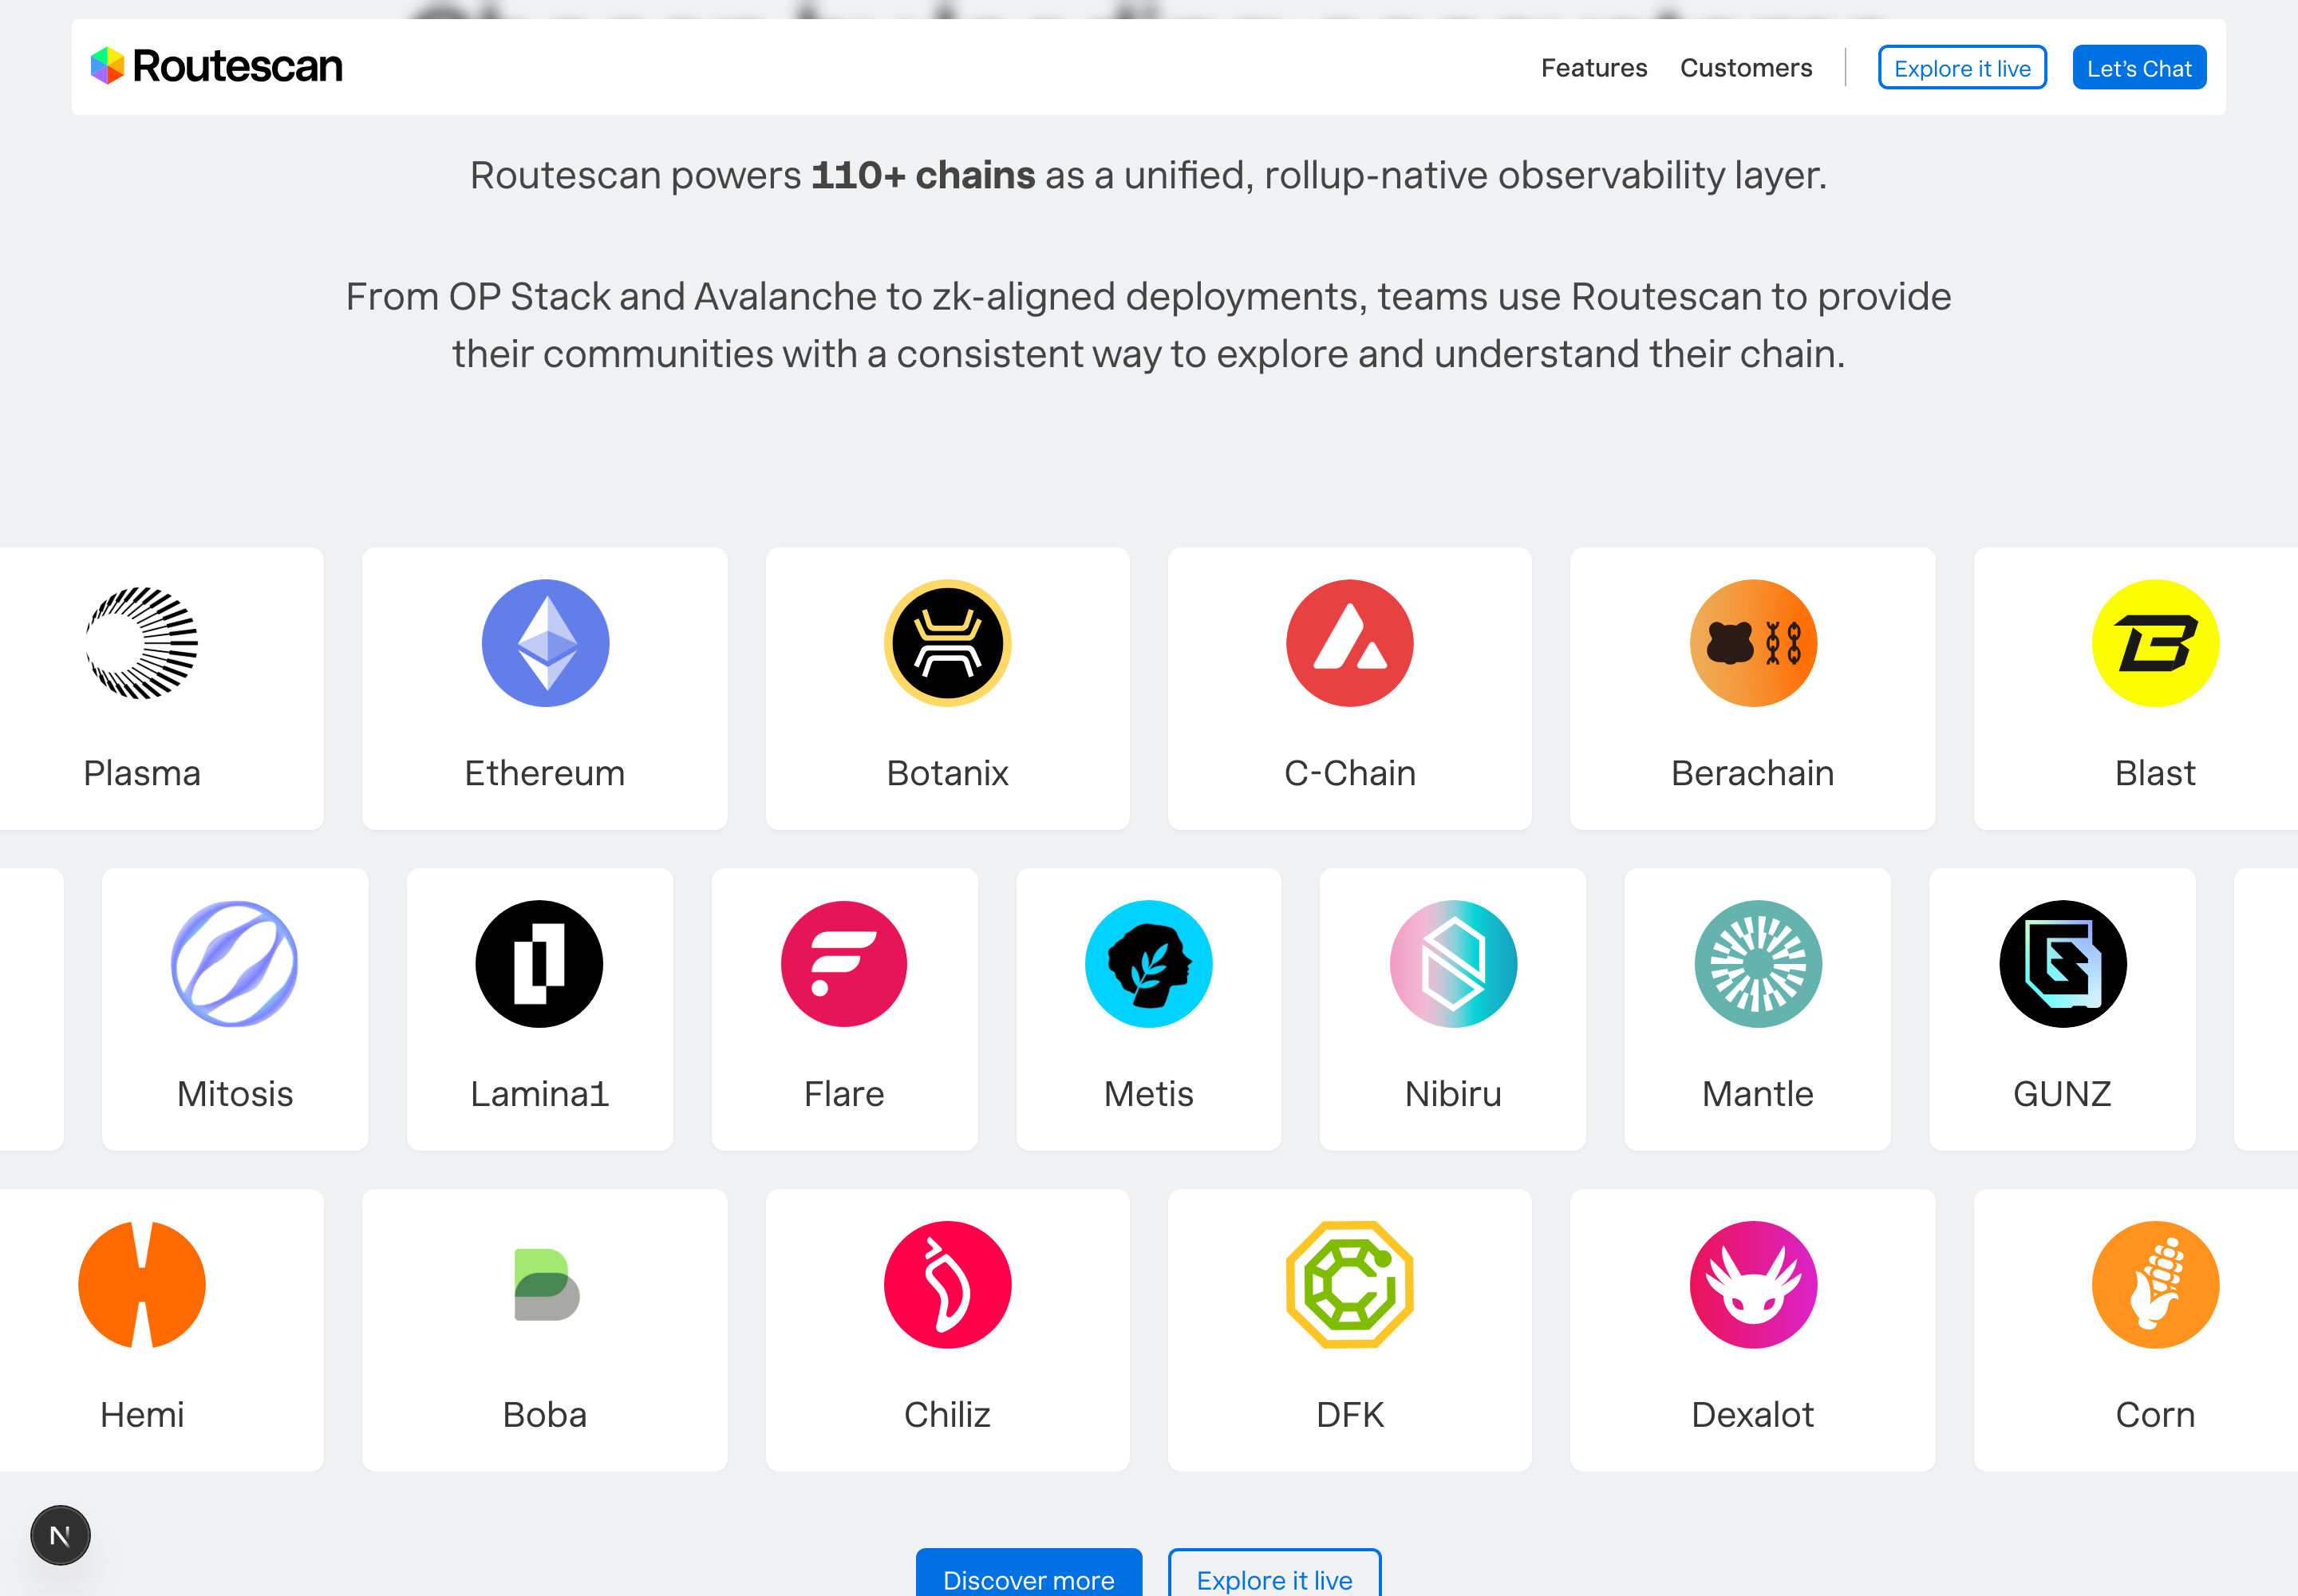Click the Berachain label text
2298x1596 pixels.
[x=1753, y=773]
